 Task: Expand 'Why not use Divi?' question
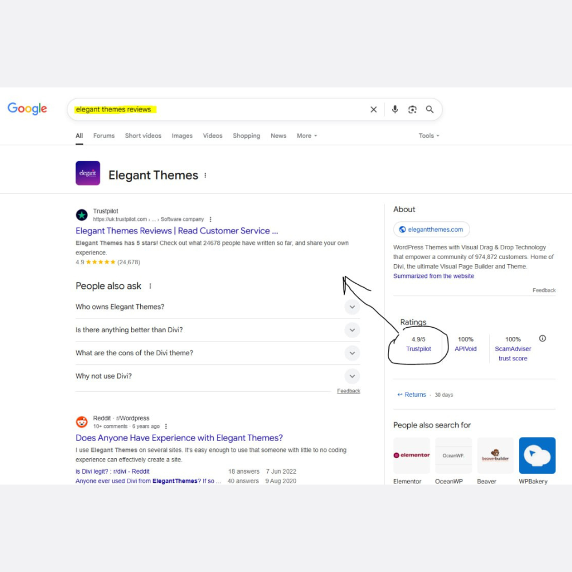tap(217, 376)
